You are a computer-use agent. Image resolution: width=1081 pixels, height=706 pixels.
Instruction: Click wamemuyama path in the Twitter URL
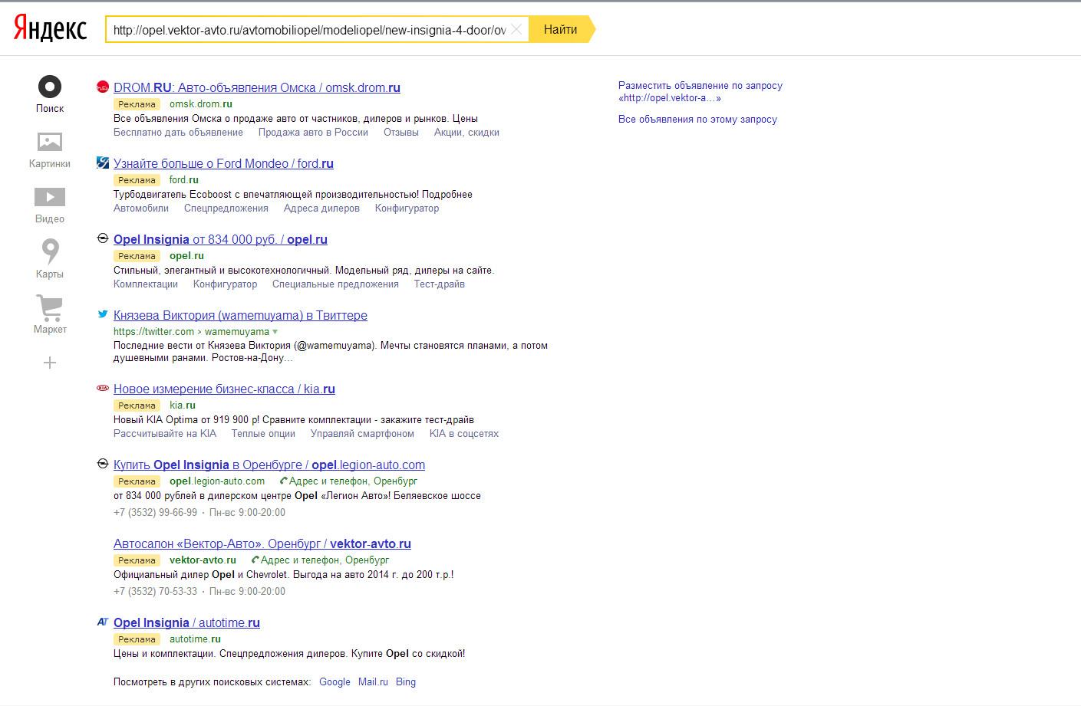[237, 332]
